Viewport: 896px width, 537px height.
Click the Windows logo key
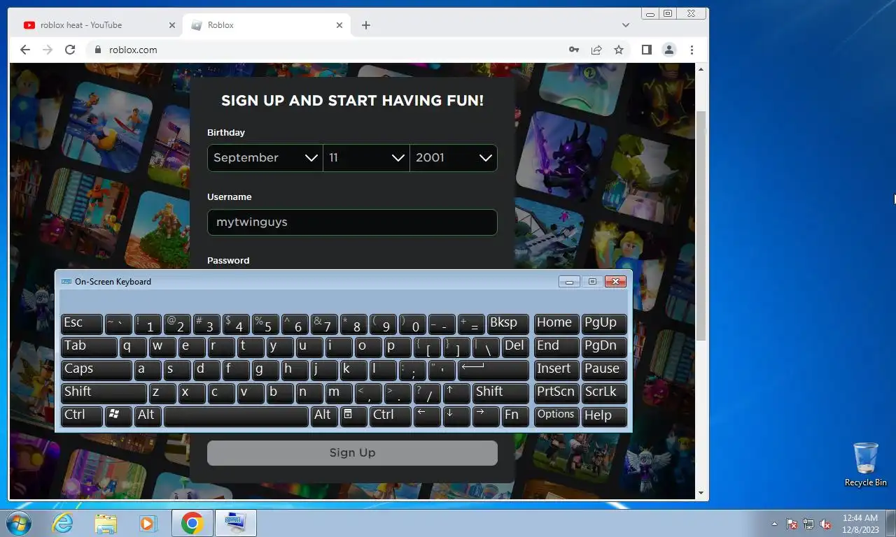point(118,416)
